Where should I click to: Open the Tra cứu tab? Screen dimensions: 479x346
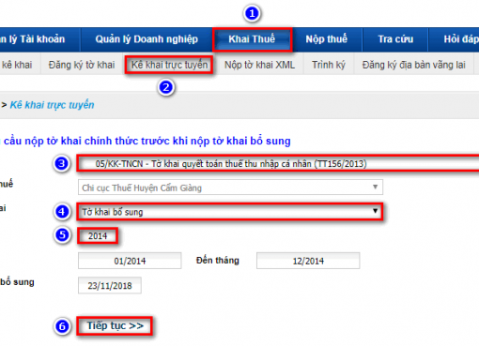click(x=395, y=39)
